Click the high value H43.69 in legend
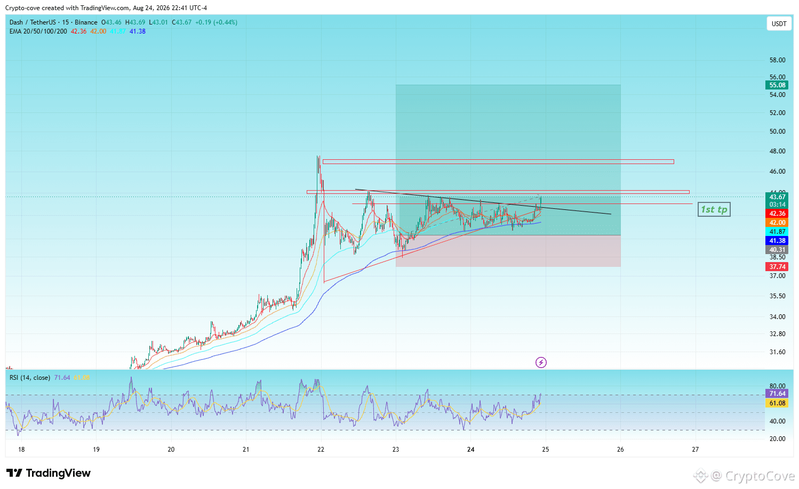The width and height of the screenshot is (799, 489). click(135, 22)
